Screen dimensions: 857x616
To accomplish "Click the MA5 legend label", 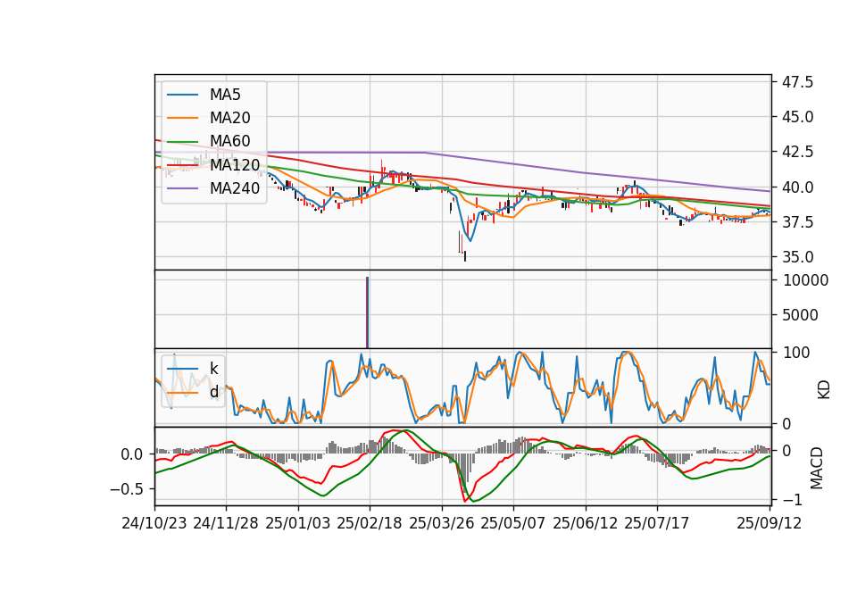I will [x=225, y=95].
